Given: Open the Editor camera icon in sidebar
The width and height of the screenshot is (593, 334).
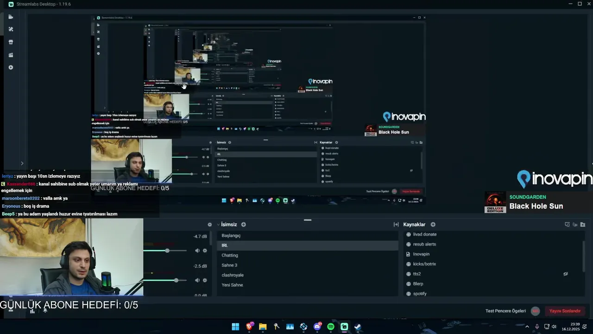Looking at the screenshot, I should pyautogui.click(x=11, y=17).
